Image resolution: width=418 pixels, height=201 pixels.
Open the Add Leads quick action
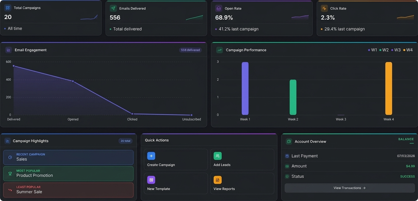(242, 160)
